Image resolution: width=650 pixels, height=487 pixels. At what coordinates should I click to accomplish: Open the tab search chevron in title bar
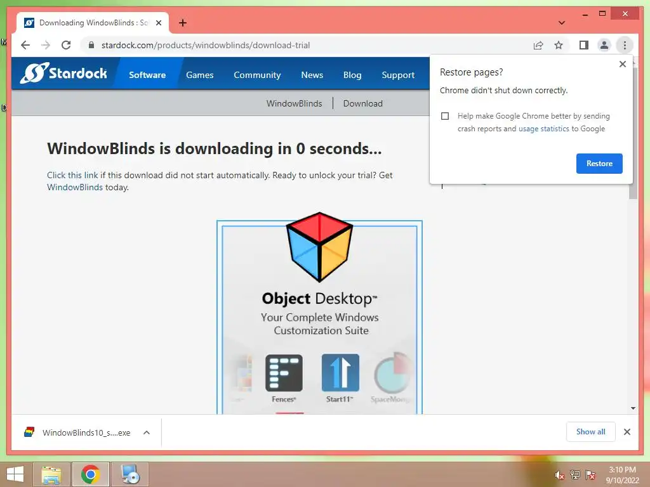click(x=562, y=23)
